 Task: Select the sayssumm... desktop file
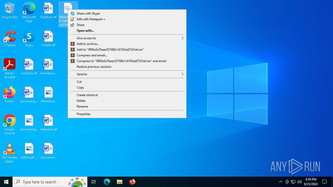(48, 151)
